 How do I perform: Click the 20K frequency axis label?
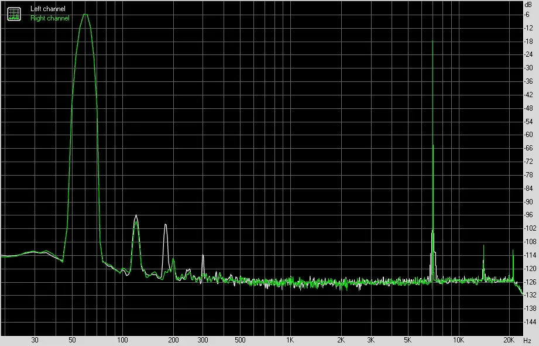coord(509,340)
